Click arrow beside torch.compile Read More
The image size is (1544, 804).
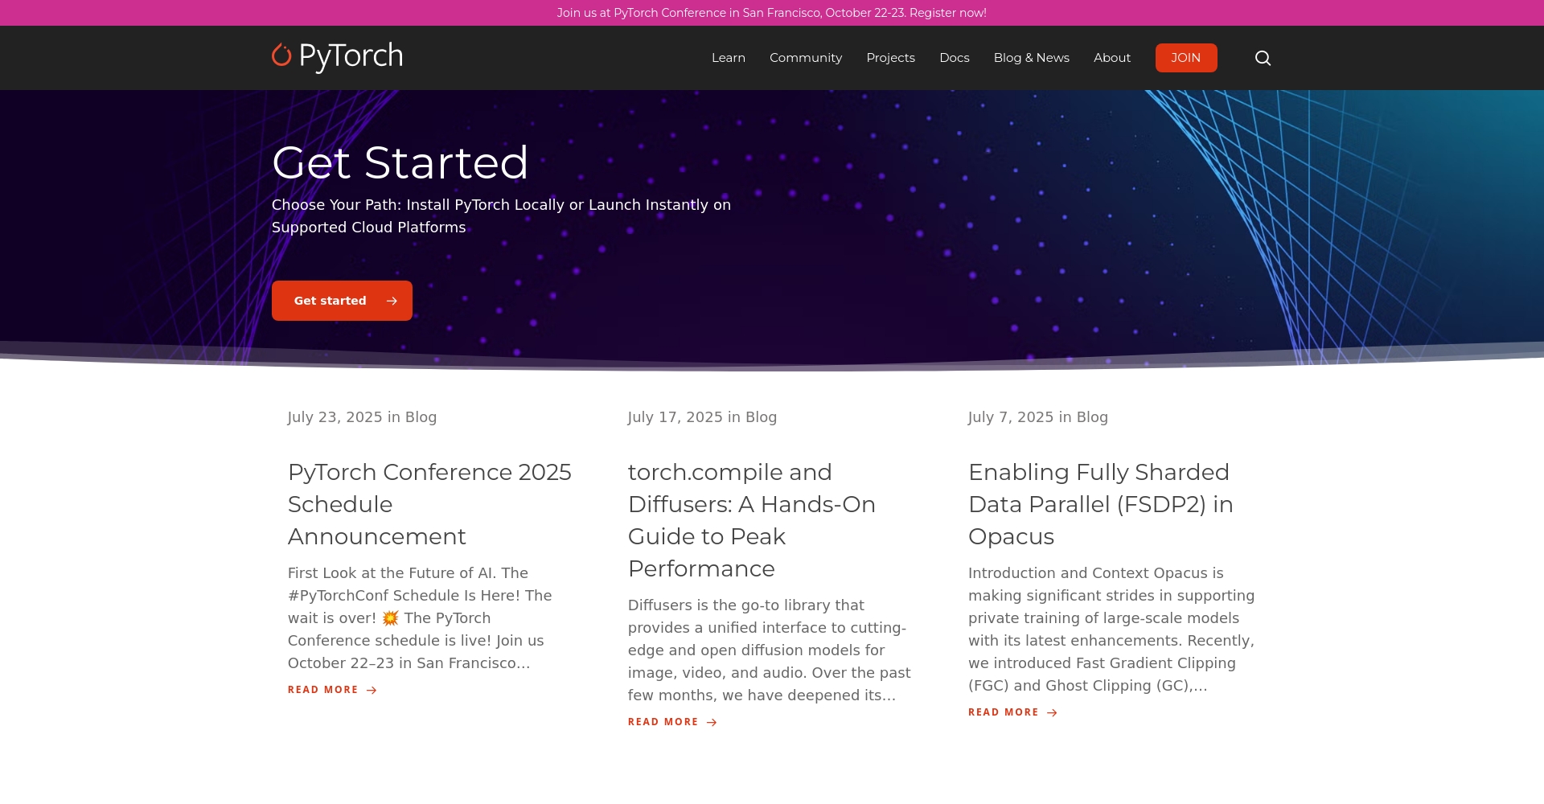point(712,722)
